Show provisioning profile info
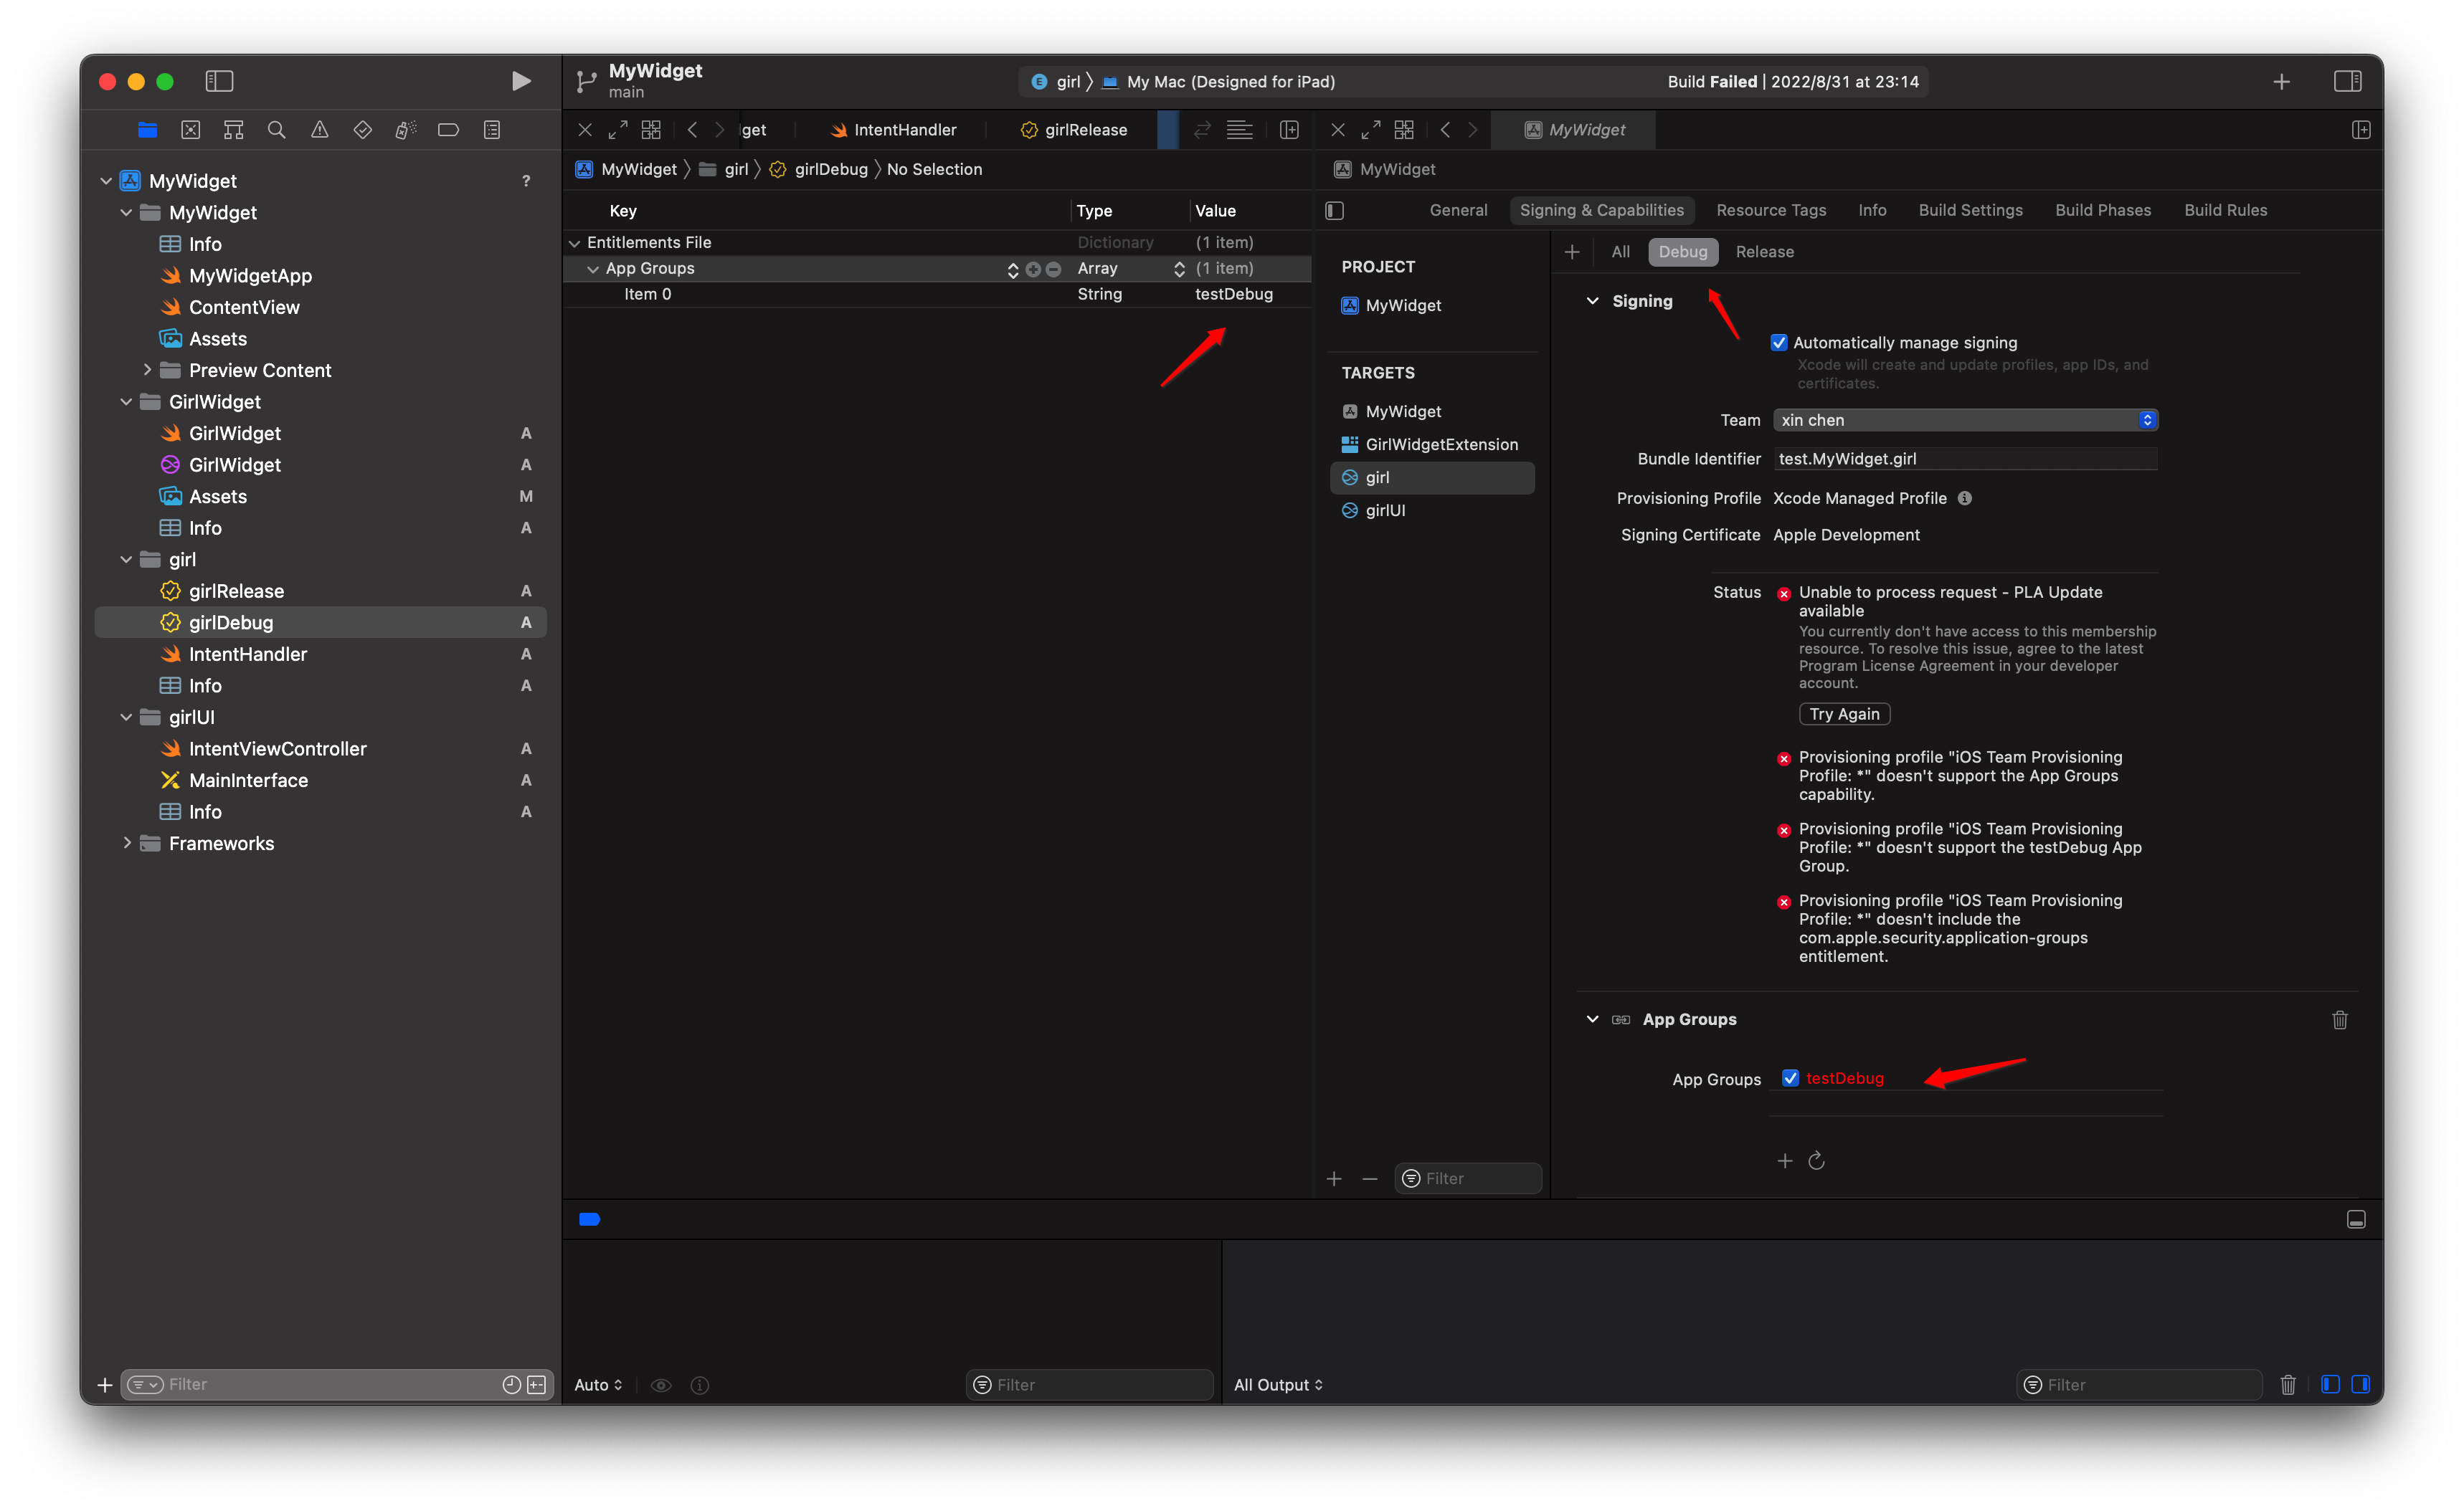2464x1511 pixels. tap(1965, 497)
